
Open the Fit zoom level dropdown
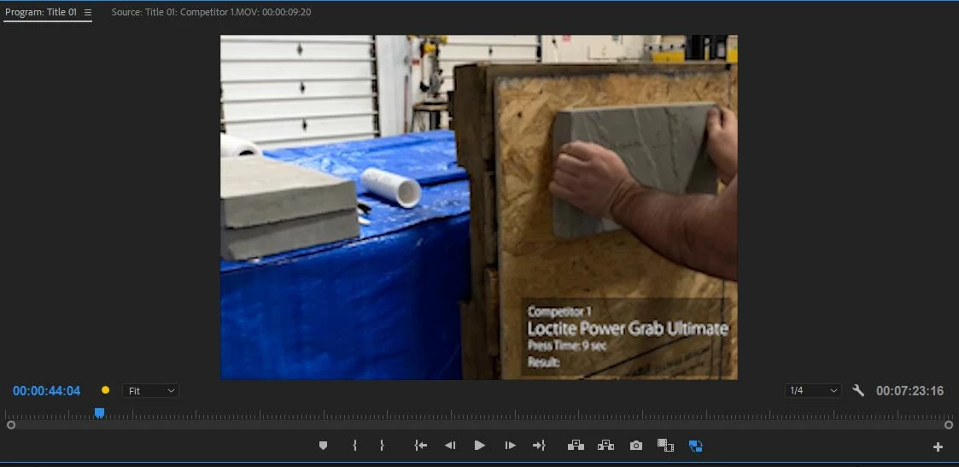150,391
